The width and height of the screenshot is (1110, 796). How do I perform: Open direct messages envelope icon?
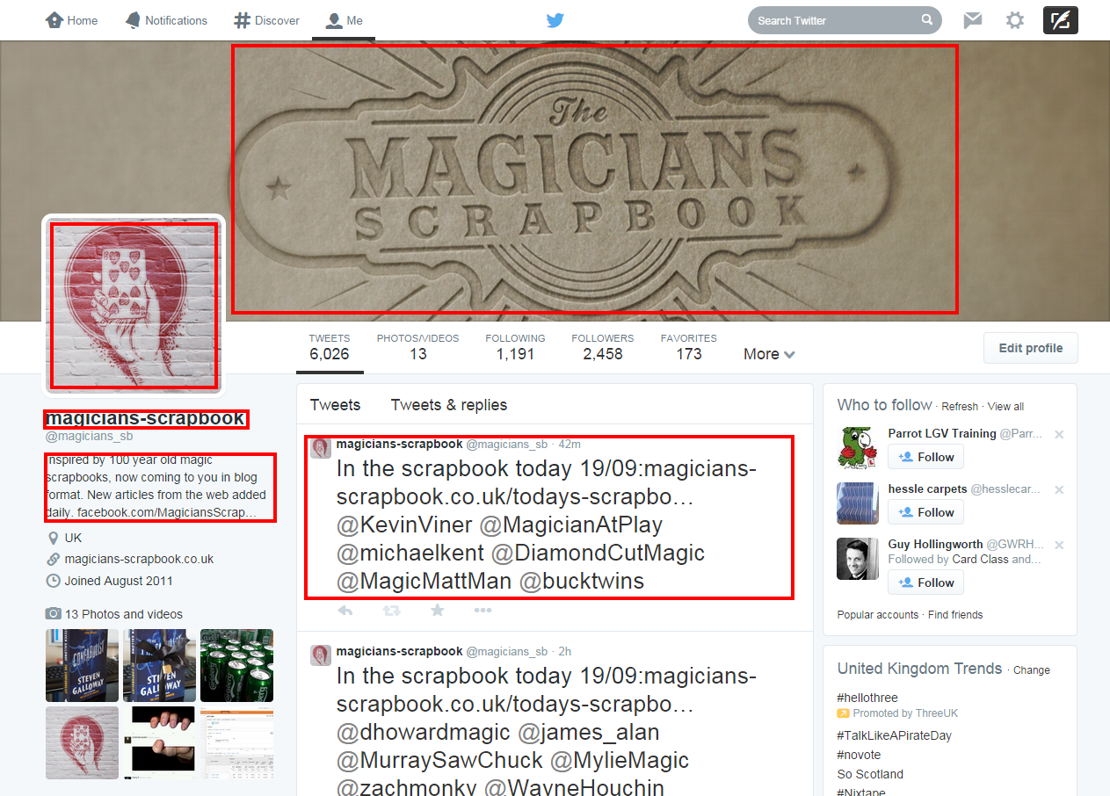tap(972, 20)
